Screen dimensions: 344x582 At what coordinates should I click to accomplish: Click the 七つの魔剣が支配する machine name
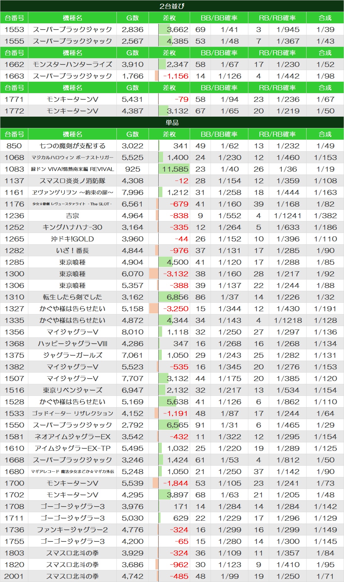coord(72,146)
